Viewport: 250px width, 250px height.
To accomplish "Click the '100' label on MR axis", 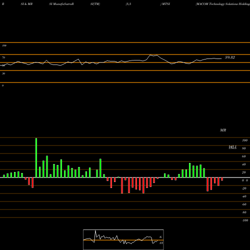I will (244, 140).
